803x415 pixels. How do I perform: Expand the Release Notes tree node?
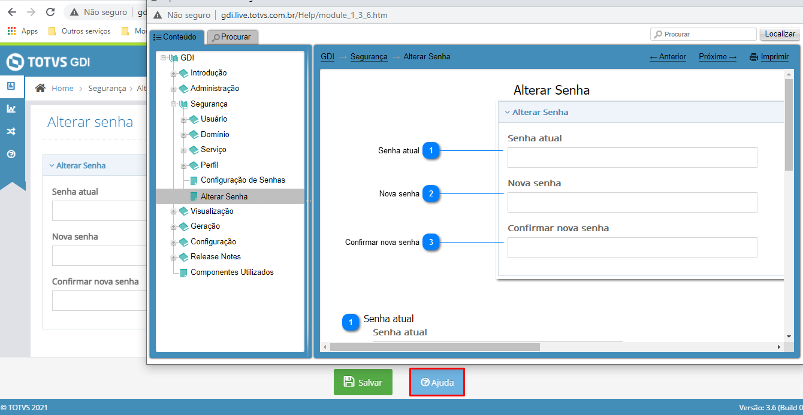pos(173,257)
